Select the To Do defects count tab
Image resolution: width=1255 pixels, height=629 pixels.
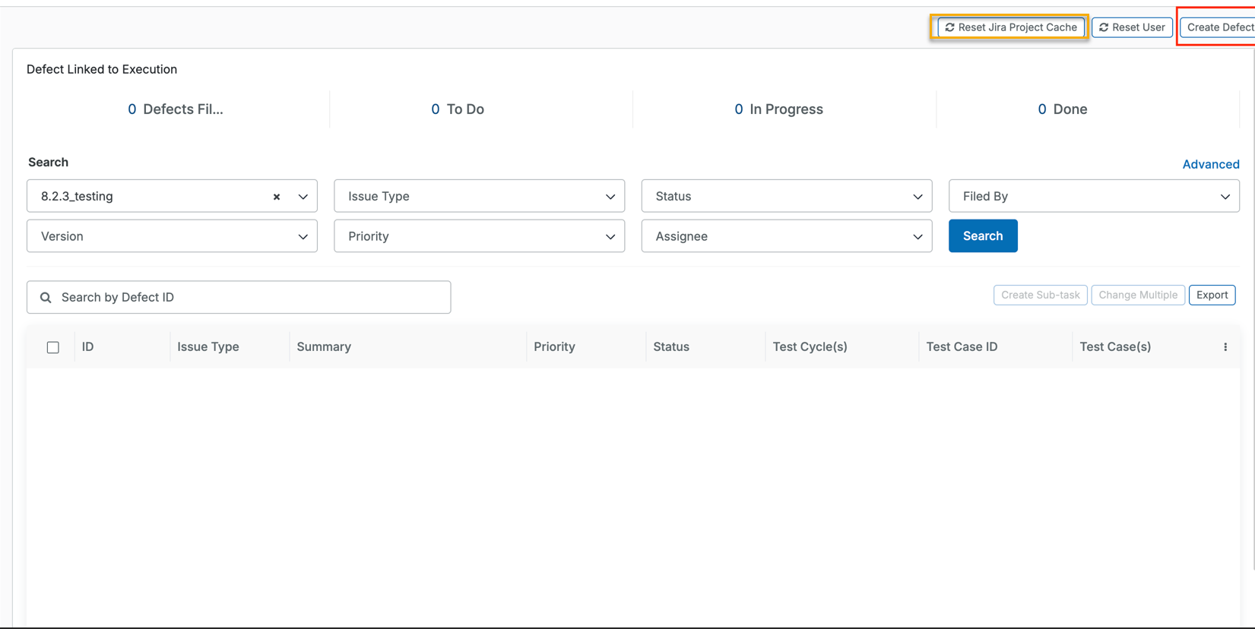[x=458, y=109]
